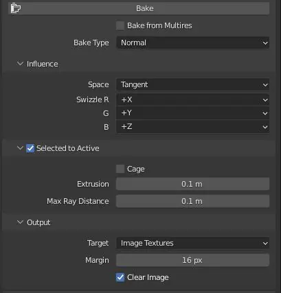The image size is (281, 293).
Task: Click the Margin label text
Action: (97, 260)
